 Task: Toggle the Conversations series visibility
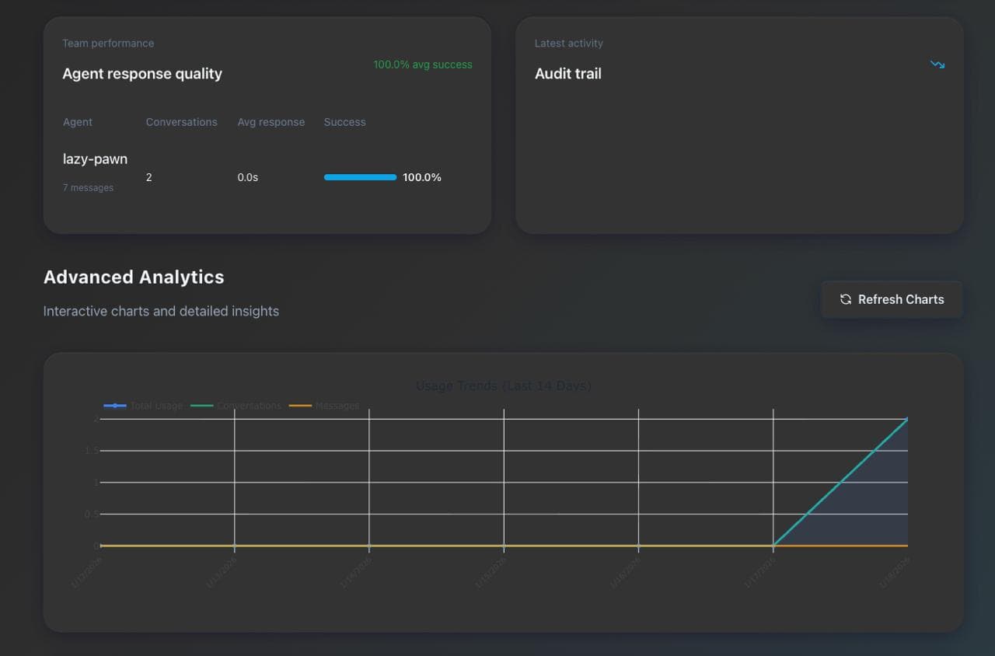(249, 405)
